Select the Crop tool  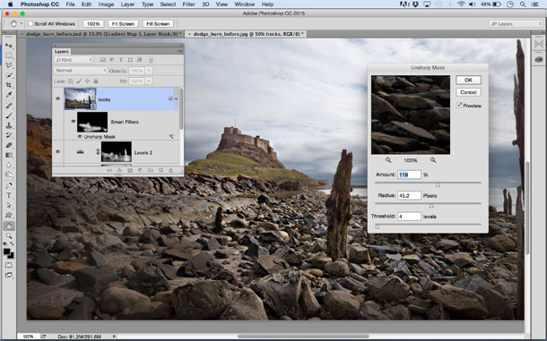(9, 85)
